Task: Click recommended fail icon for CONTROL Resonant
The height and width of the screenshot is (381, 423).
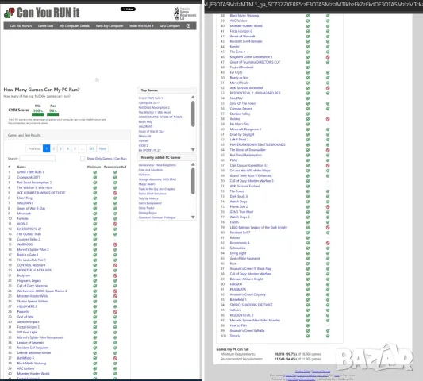Action: (115, 265)
